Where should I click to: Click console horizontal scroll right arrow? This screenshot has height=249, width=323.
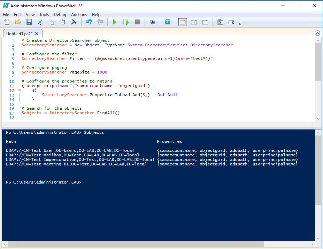pyautogui.click(x=312, y=244)
